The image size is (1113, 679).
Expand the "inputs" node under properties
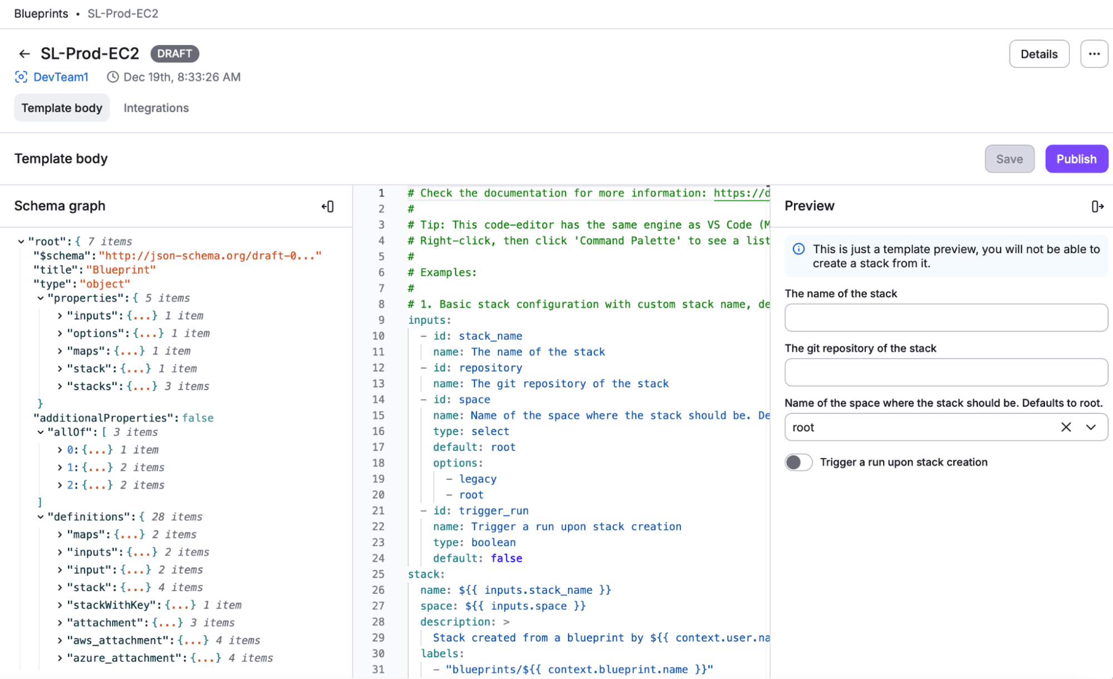point(60,316)
